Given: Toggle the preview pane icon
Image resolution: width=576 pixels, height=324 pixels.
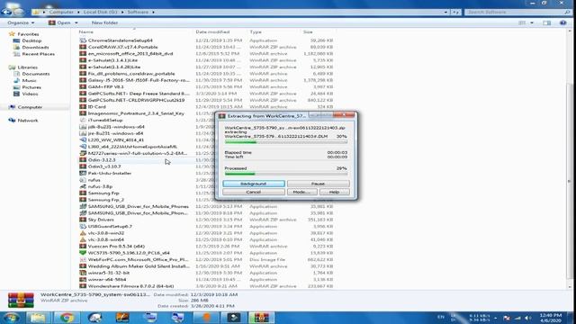Looking at the screenshot, I should click(547, 22).
